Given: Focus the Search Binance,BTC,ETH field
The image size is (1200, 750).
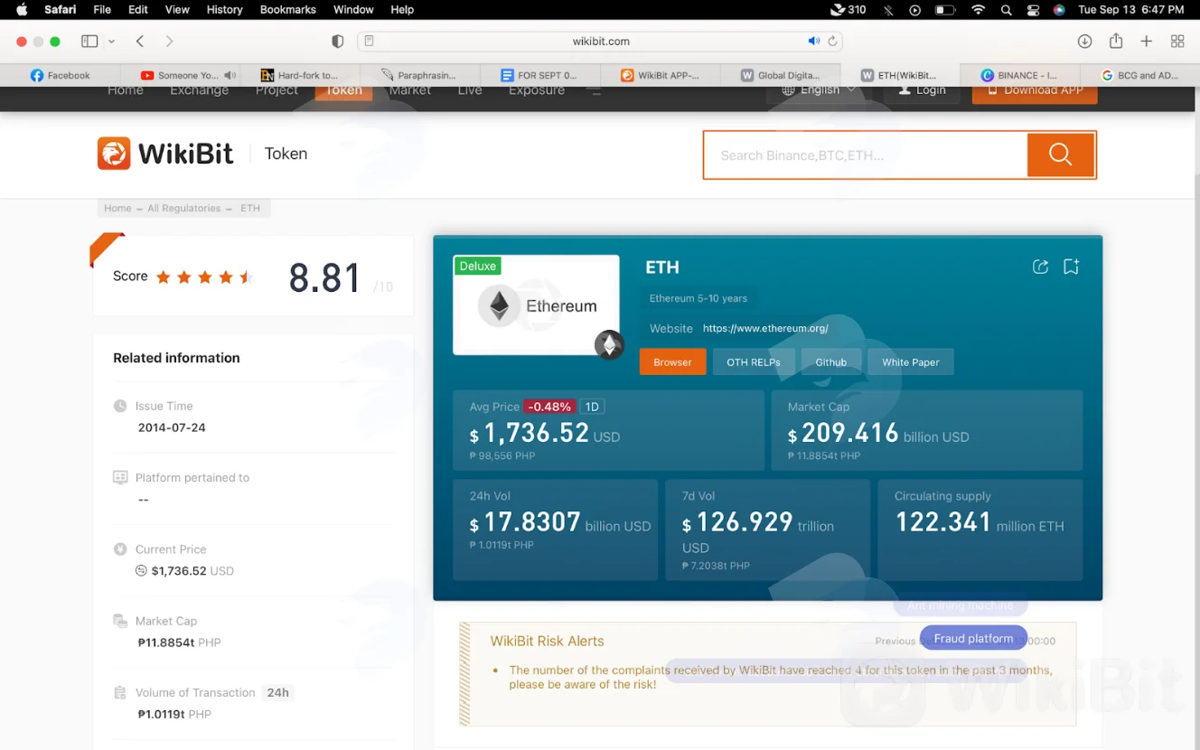Looking at the screenshot, I should coord(866,155).
